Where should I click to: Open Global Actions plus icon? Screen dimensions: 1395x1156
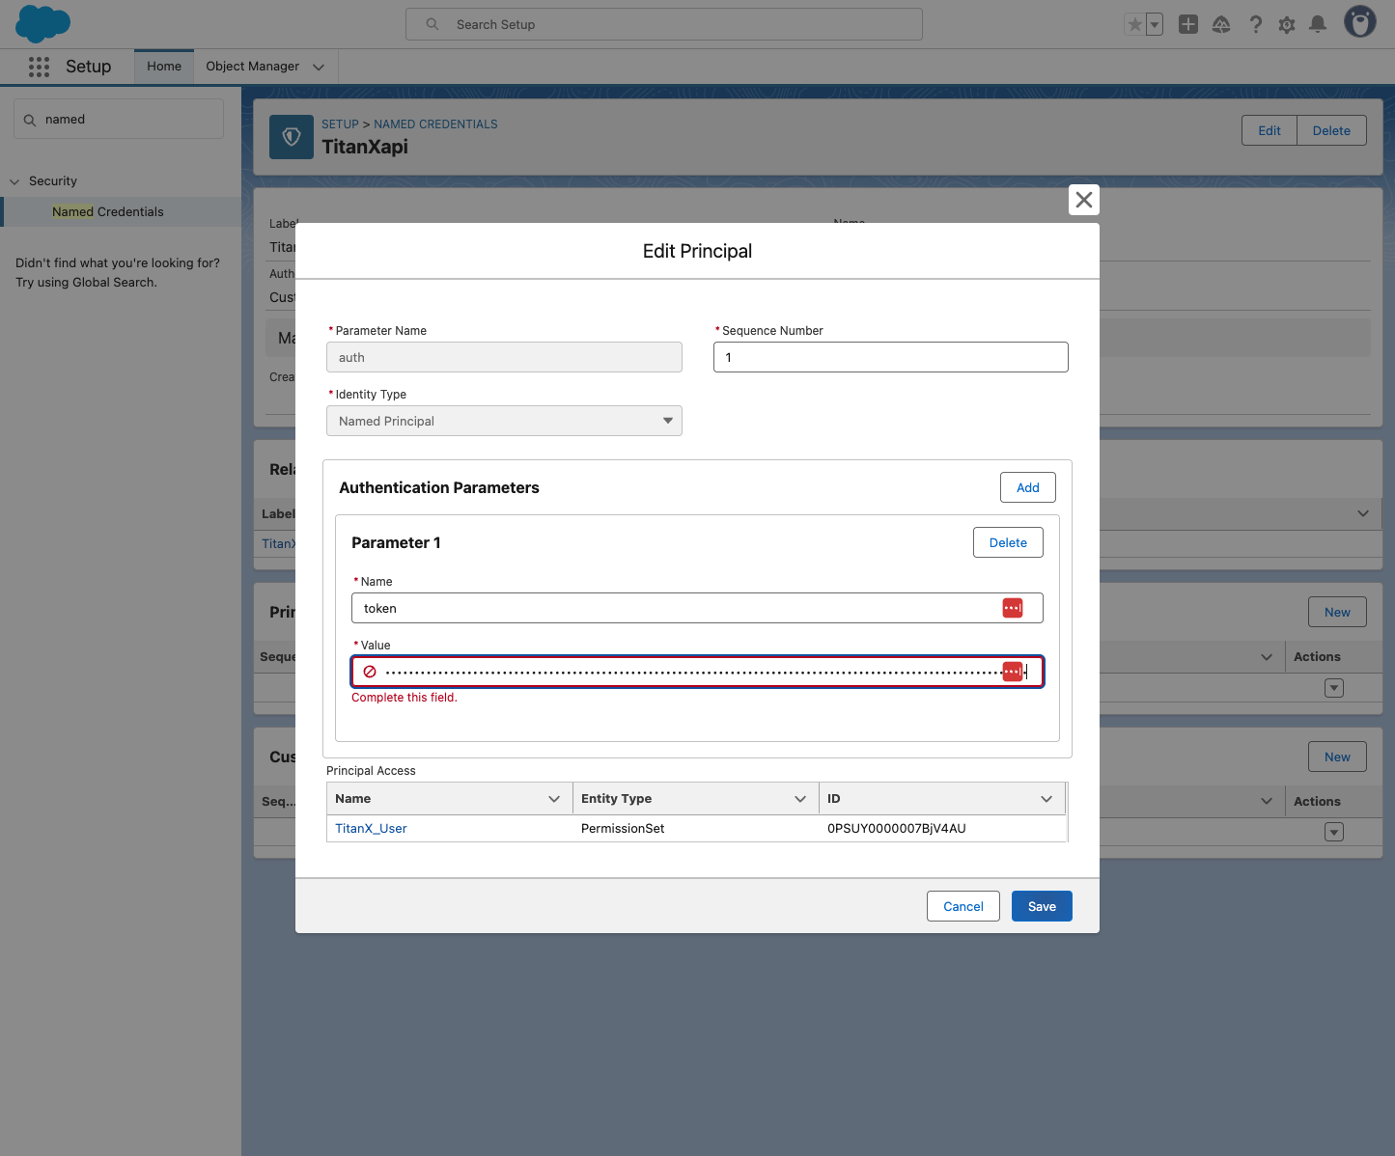tap(1188, 24)
